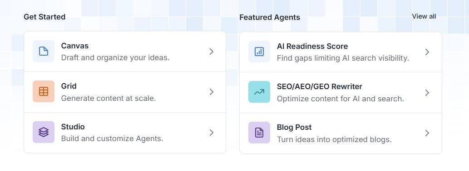The image size is (469, 171).
Task: Open the Studio row chevron arrow
Action: [212, 133]
